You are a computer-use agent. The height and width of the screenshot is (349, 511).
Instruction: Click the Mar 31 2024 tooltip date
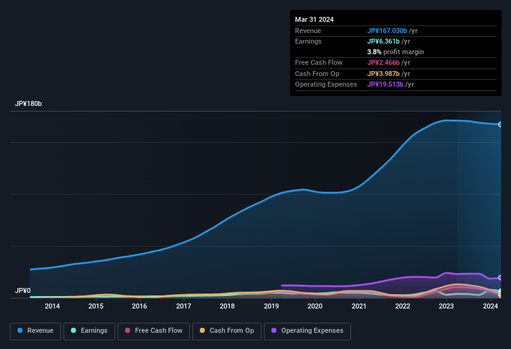[314, 19]
